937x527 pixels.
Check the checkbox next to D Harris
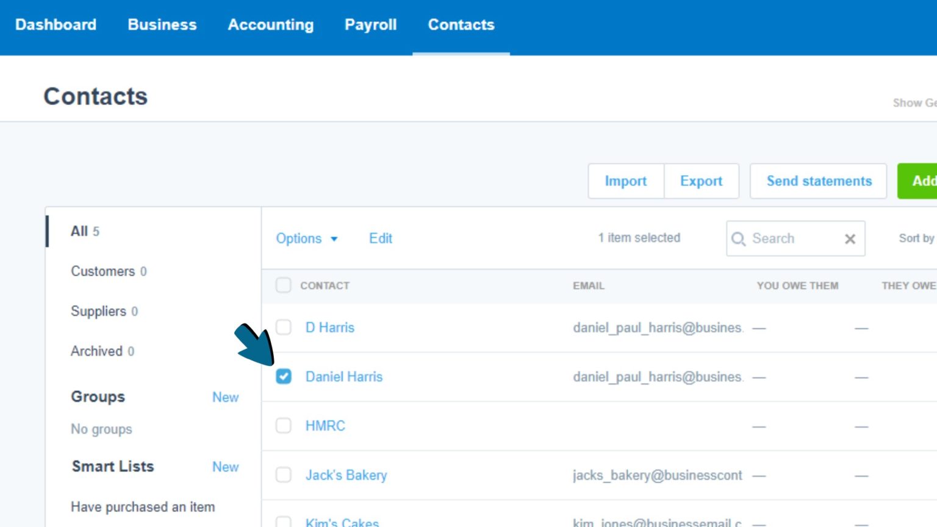[x=283, y=327]
